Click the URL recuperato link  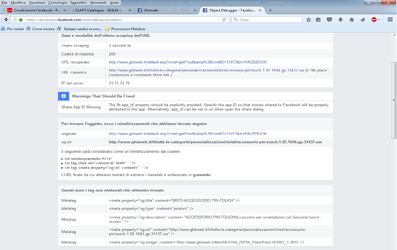(x=188, y=62)
